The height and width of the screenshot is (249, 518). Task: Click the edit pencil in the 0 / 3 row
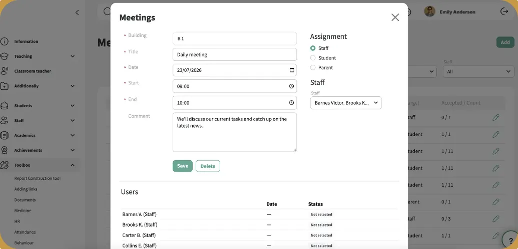point(495,219)
